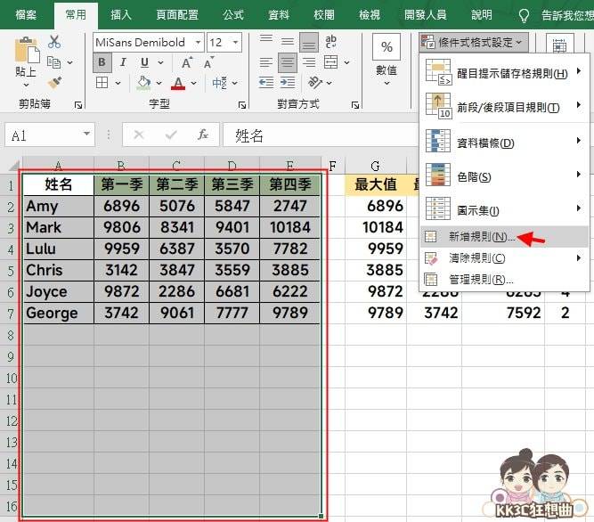
Task: Open 資料橫條 submenu
Action: click(x=504, y=142)
